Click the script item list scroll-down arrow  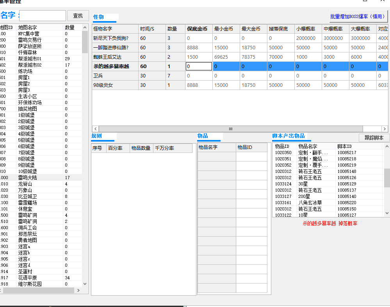tap(387, 214)
